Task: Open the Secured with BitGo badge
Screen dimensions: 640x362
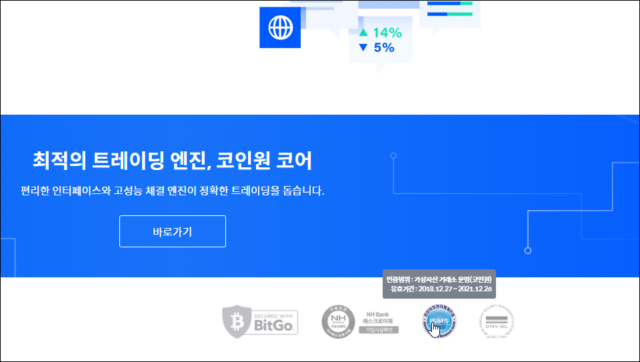Action: tap(260, 321)
